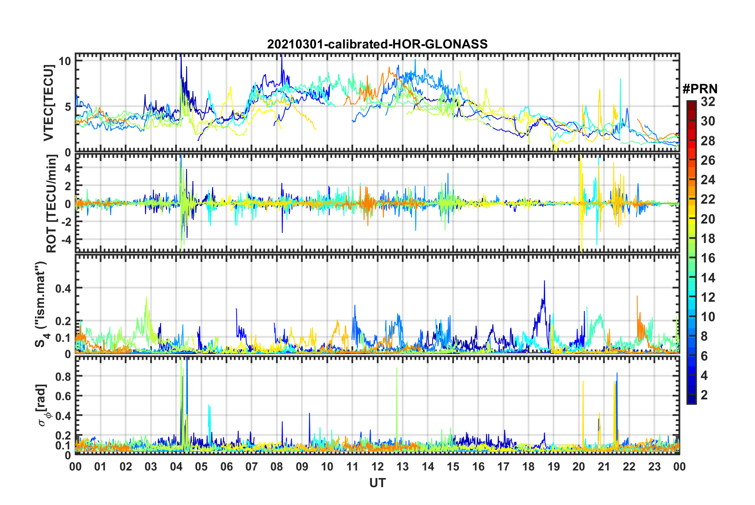This screenshot has height=505, width=755.
Task: Click colorbar tick label 16
Action: [x=708, y=258]
